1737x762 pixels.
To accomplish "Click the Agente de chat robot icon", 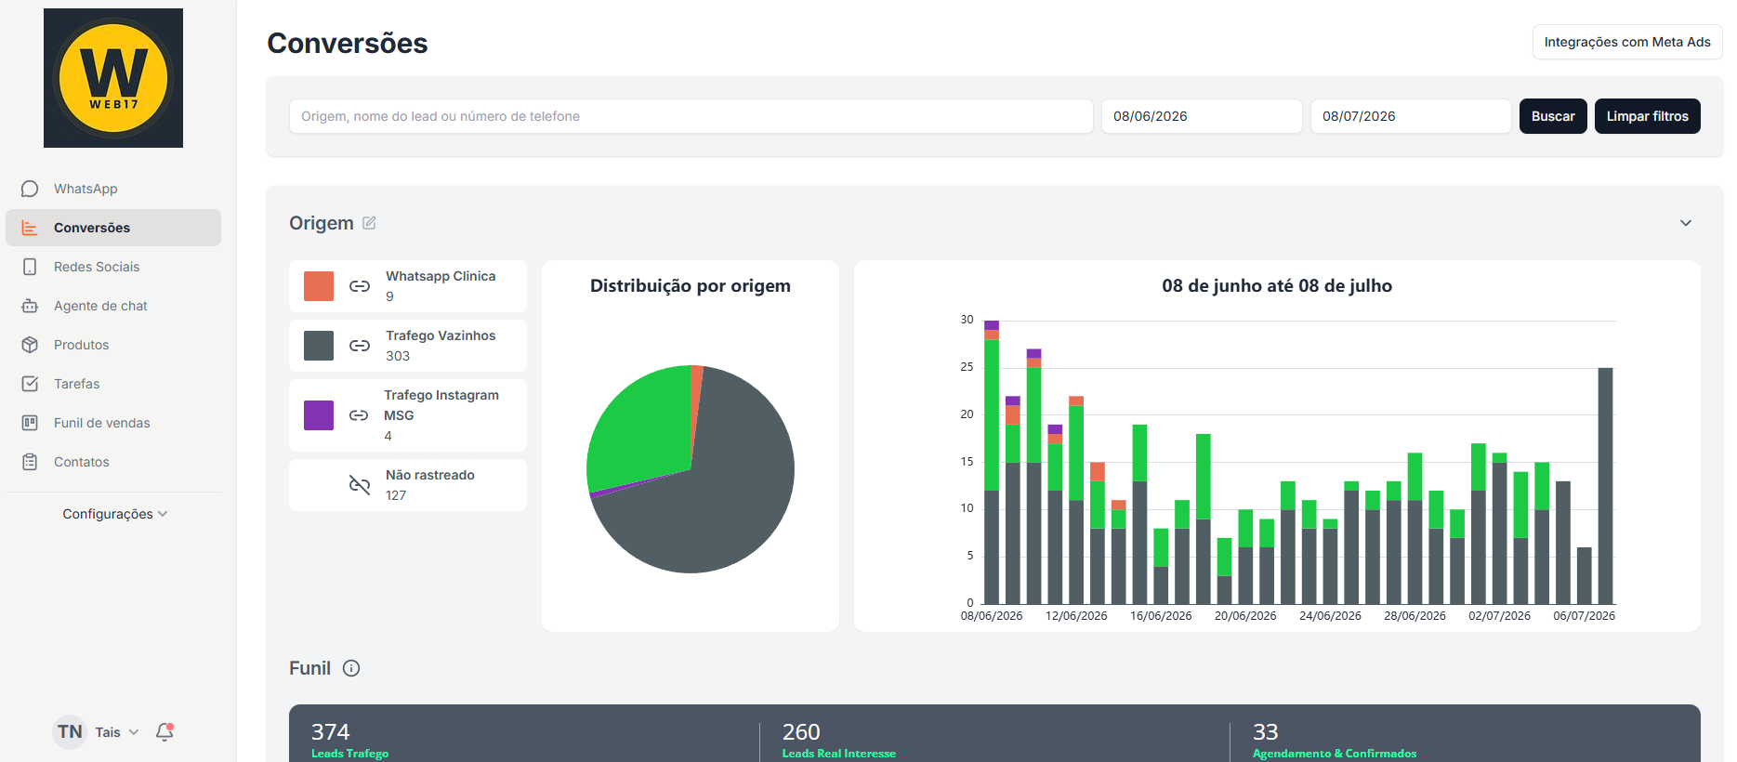I will click(30, 306).
